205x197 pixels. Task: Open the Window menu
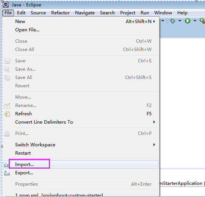coord(163,13)
